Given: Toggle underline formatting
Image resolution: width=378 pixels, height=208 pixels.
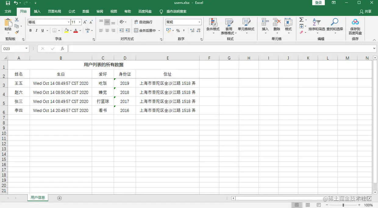Looking at the screenshot, I should (43, 30).
